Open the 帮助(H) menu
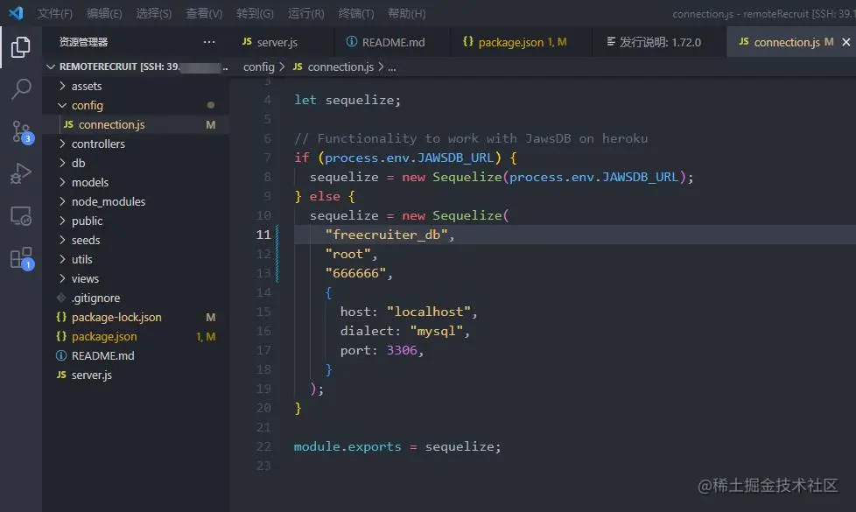 (x=407, y=13)
